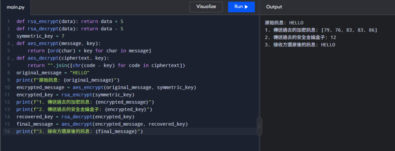
Task: Select the main.py file tab
Action: [x=15, y=7]
